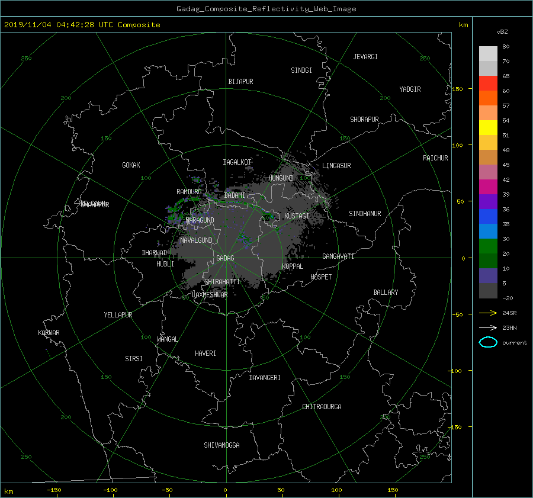
Task: Click the Gadag_Composite_Reflectivity_Web_Image title
Action: pyautogui.click(x=266, y=9)
